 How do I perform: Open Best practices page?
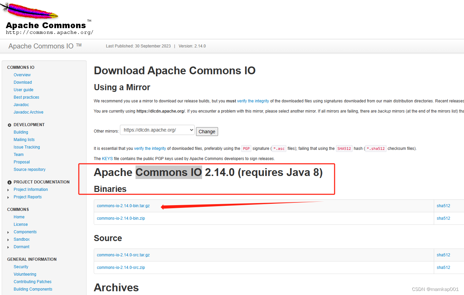click(x=26, y=97)
